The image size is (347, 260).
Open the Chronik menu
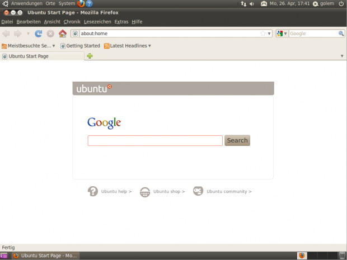coord(72,22)
